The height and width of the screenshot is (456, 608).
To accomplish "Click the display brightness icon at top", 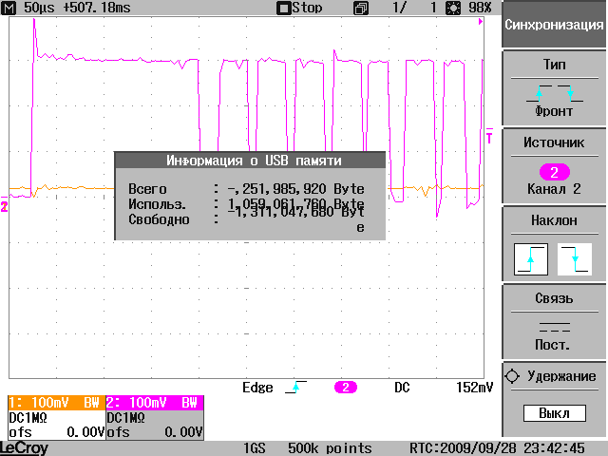I will point(459,8).
